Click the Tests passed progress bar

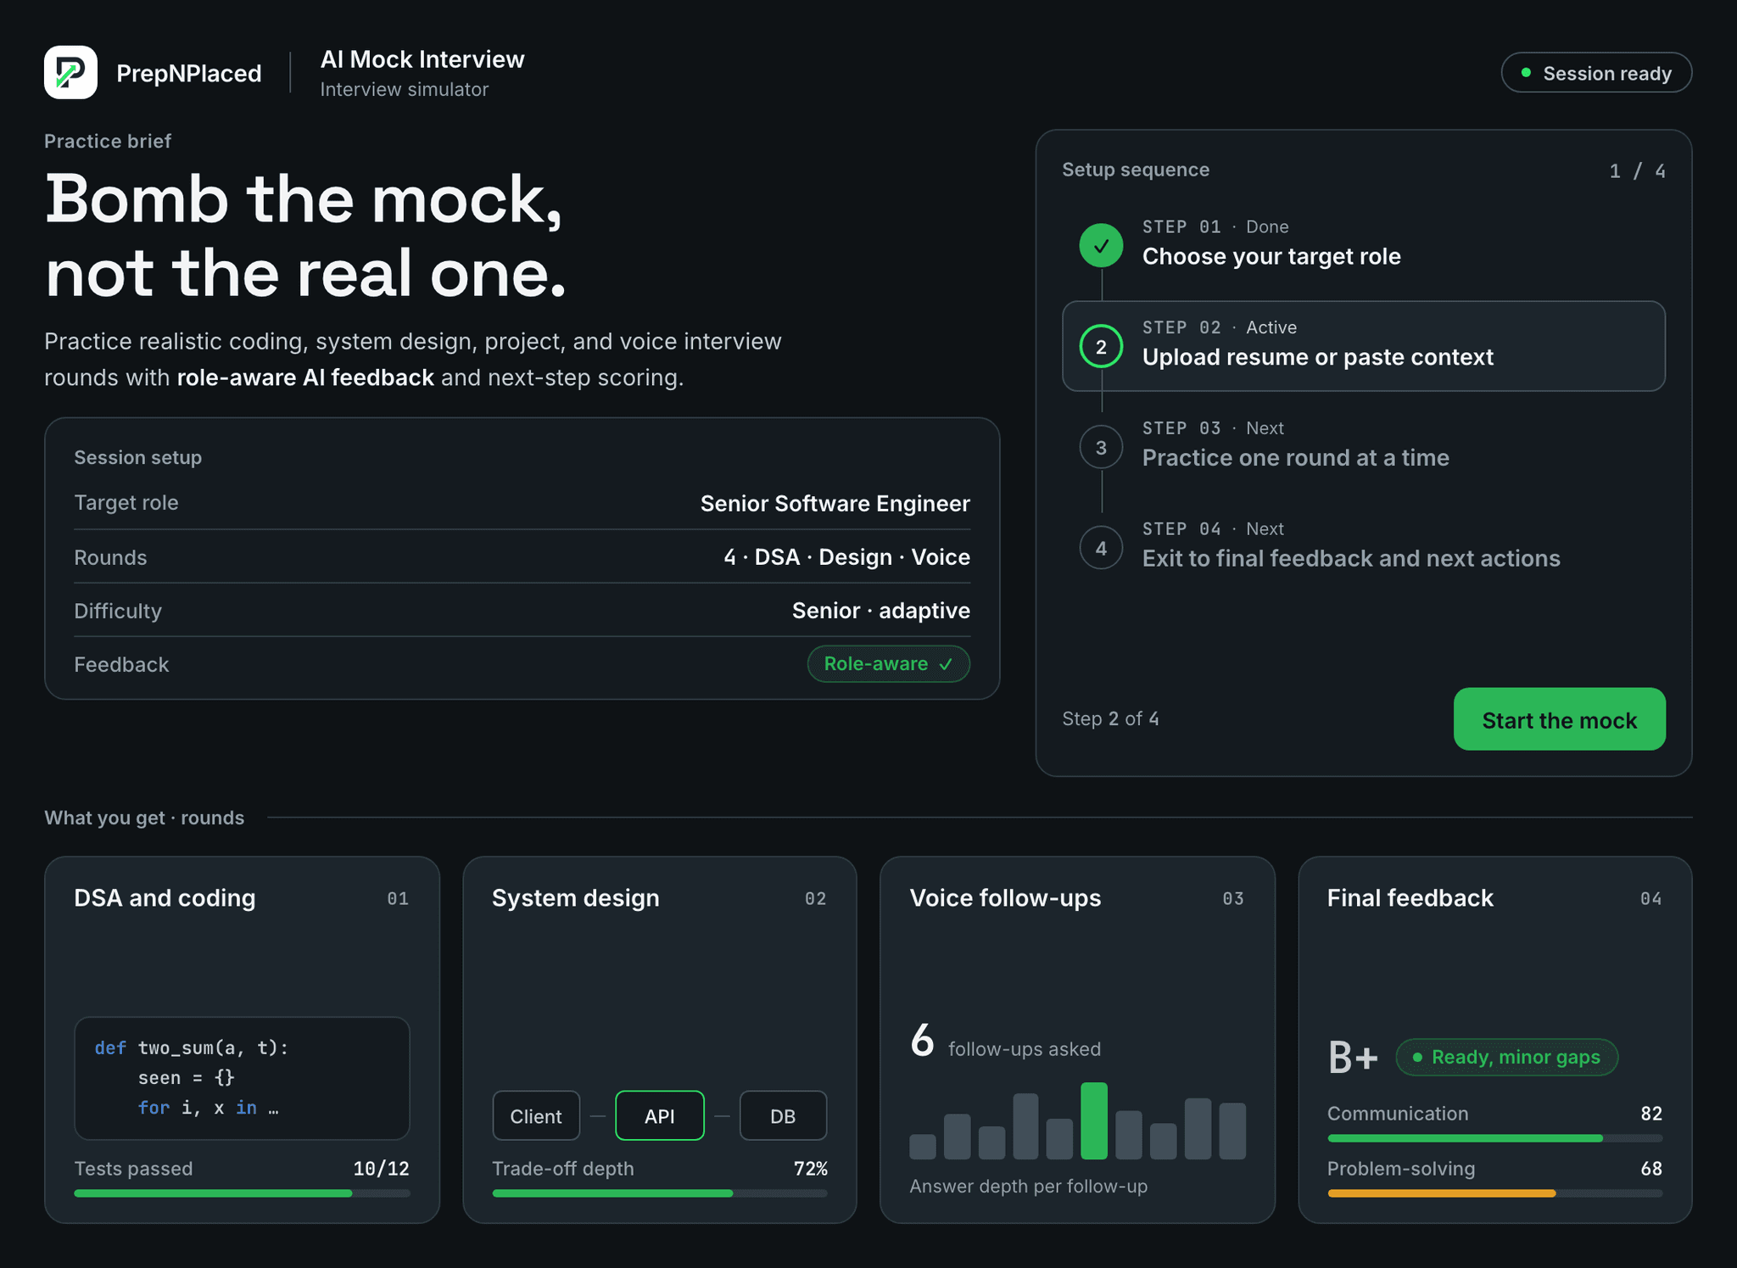pos(242,1193)
